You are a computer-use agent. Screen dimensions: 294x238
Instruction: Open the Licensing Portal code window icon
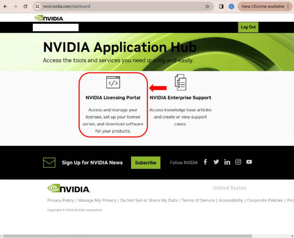coord(113,82)
